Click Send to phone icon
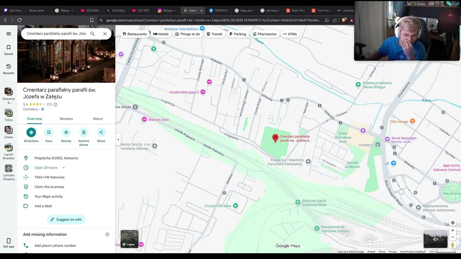 coord(84,132)
